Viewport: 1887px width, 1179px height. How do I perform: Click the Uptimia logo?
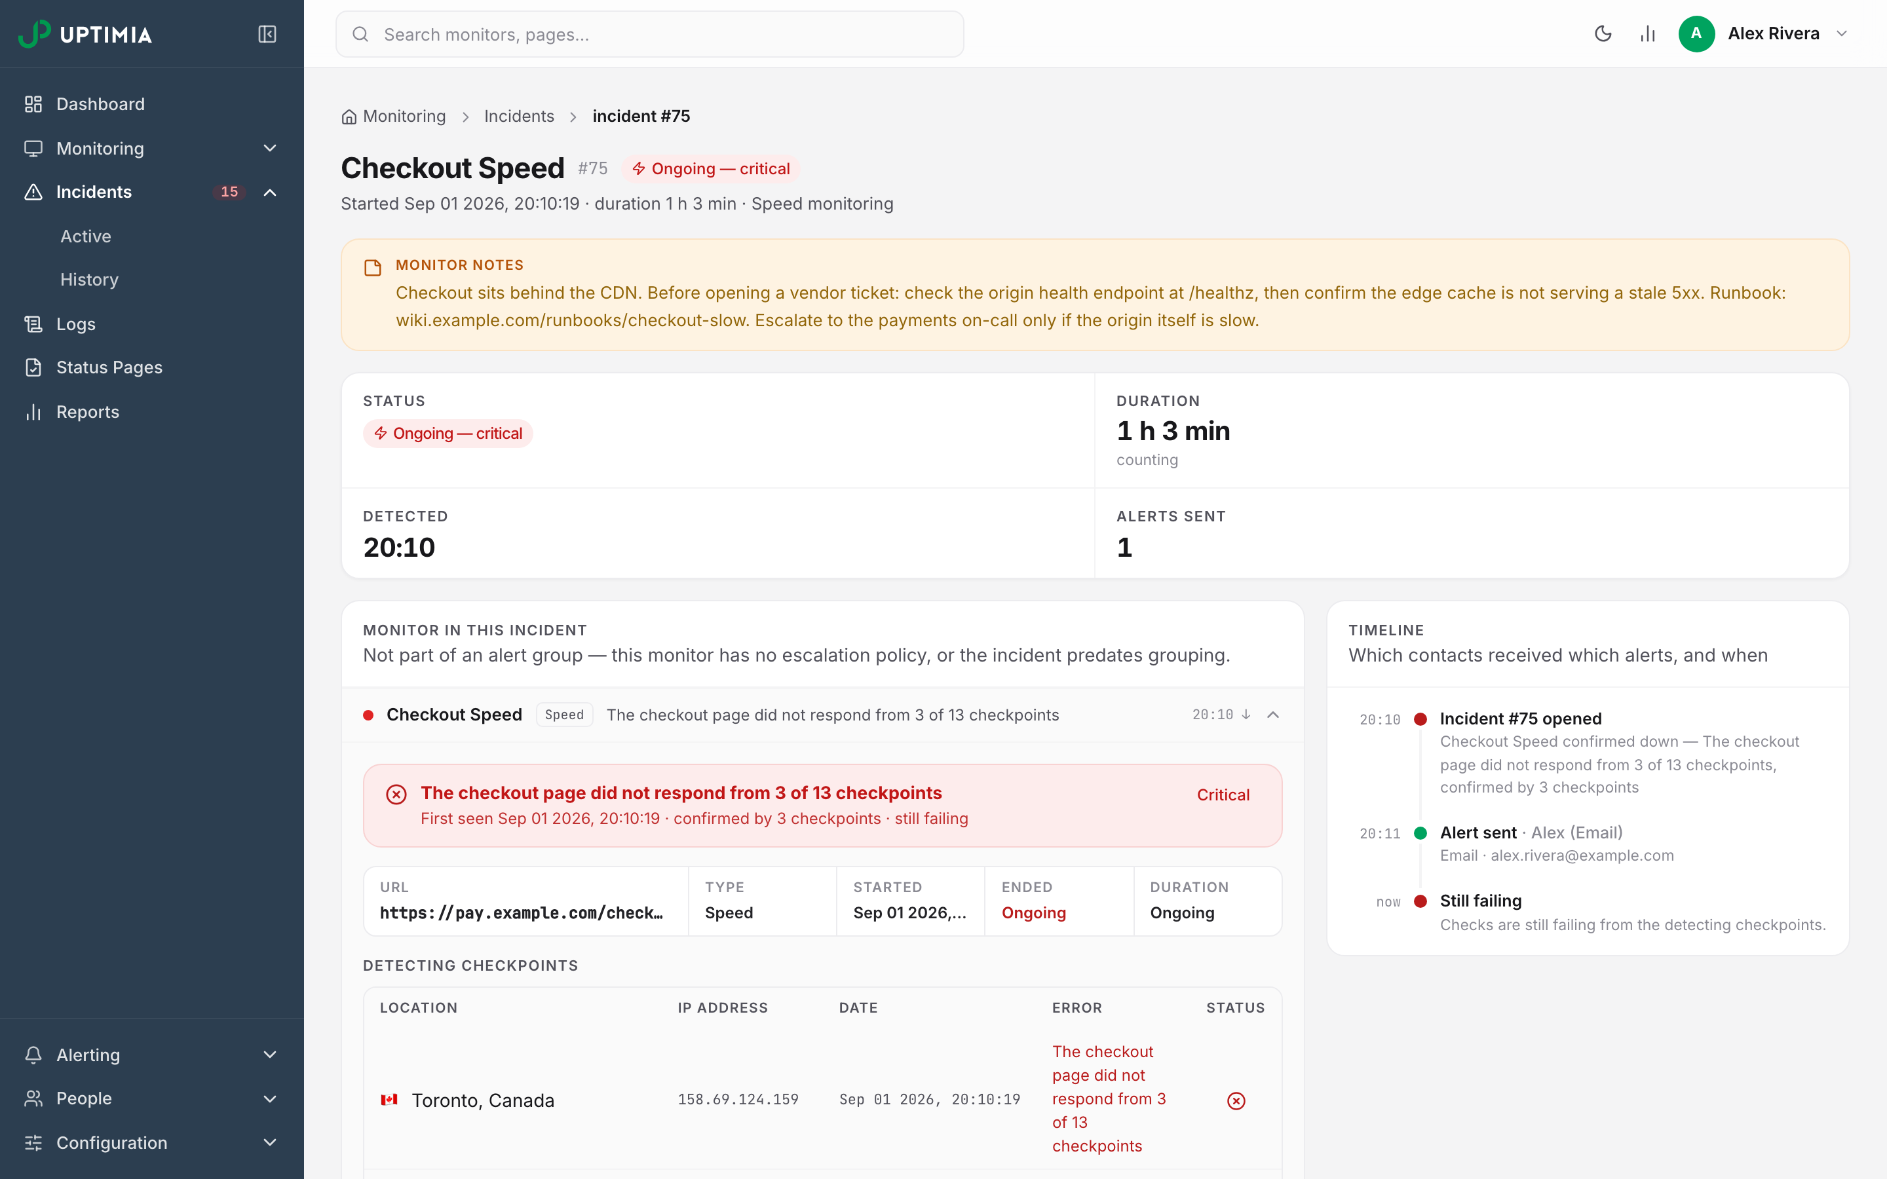pyautogui.click(x=85, y=34)
